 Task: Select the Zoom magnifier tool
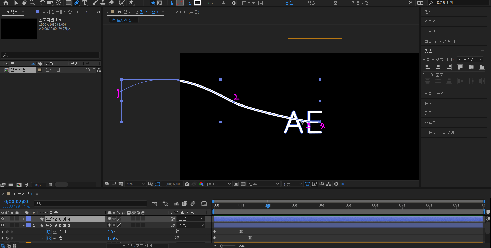click(32, 3)
